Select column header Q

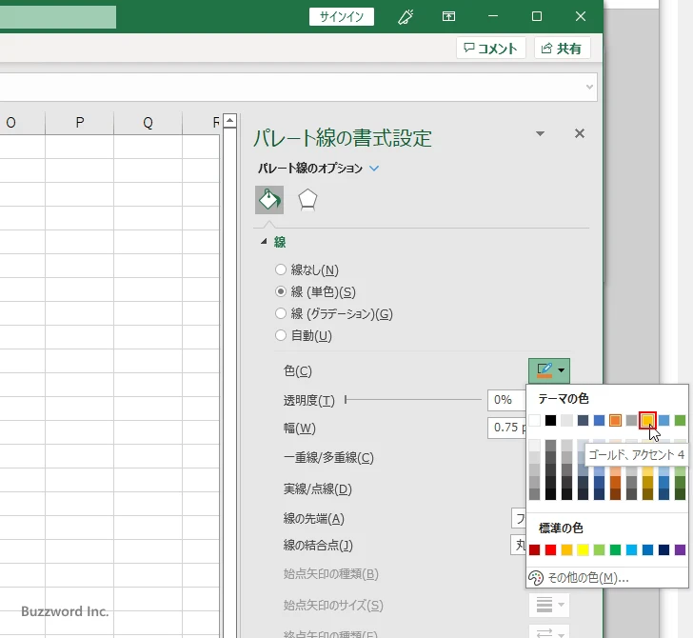148,123
